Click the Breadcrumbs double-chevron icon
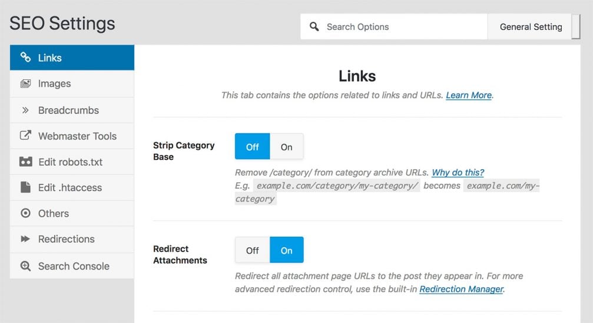Viewport: 593px width, 323px height. point(25,110)
